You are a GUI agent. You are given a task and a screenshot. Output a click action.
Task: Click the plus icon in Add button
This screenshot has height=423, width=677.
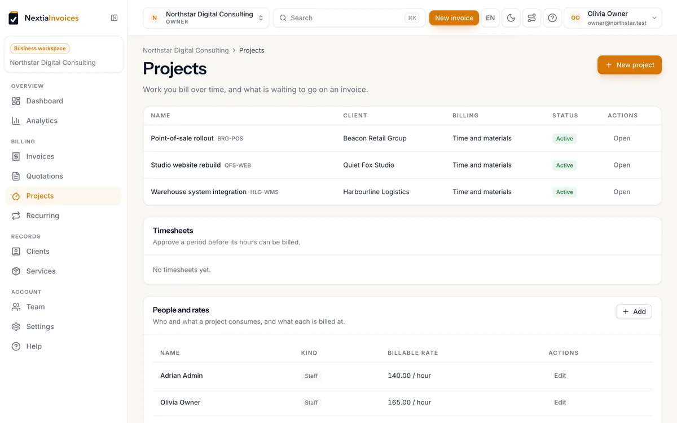click(x=626, y=311)
